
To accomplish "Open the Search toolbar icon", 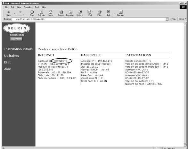I will click(61, 12).
